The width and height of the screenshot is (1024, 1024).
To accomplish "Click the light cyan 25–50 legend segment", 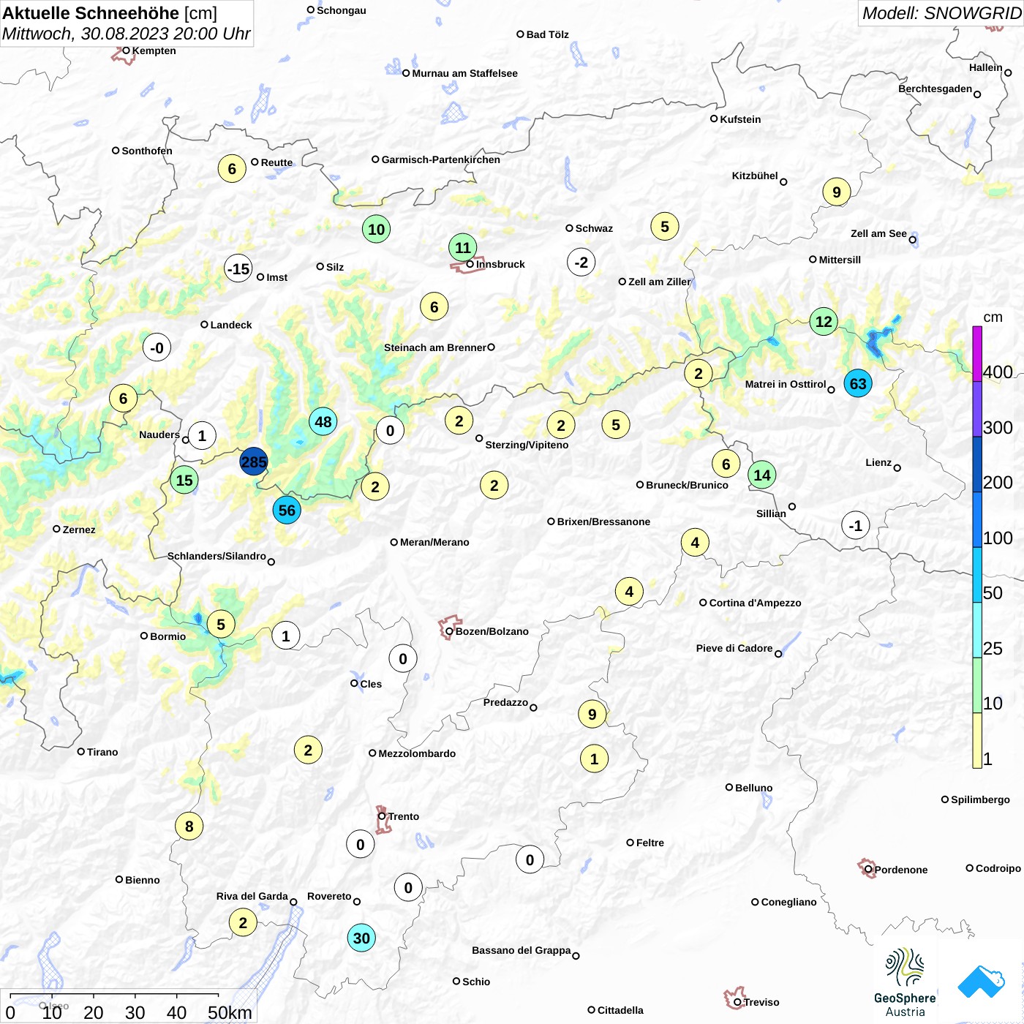I will [x=977, y=630].
